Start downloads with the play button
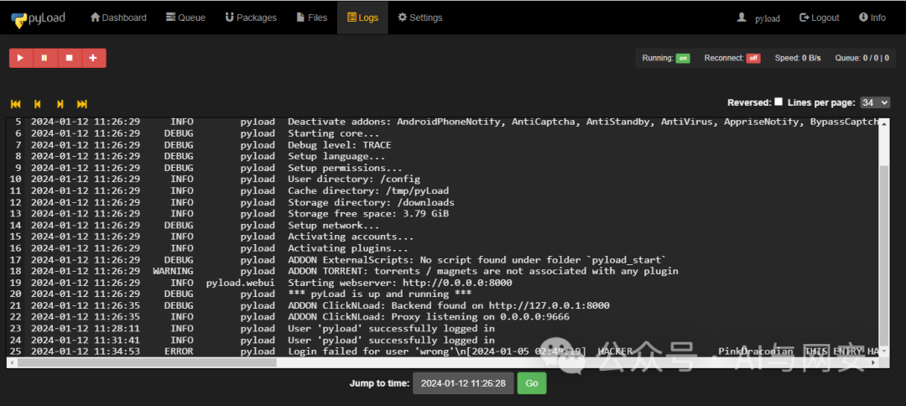Viewport: 906px width, 406px height. click(21, 58)
